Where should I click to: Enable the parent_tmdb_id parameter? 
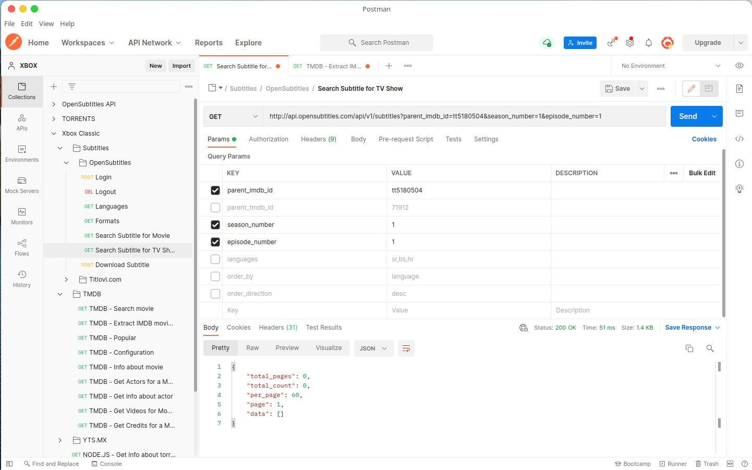tap(215, 208)
